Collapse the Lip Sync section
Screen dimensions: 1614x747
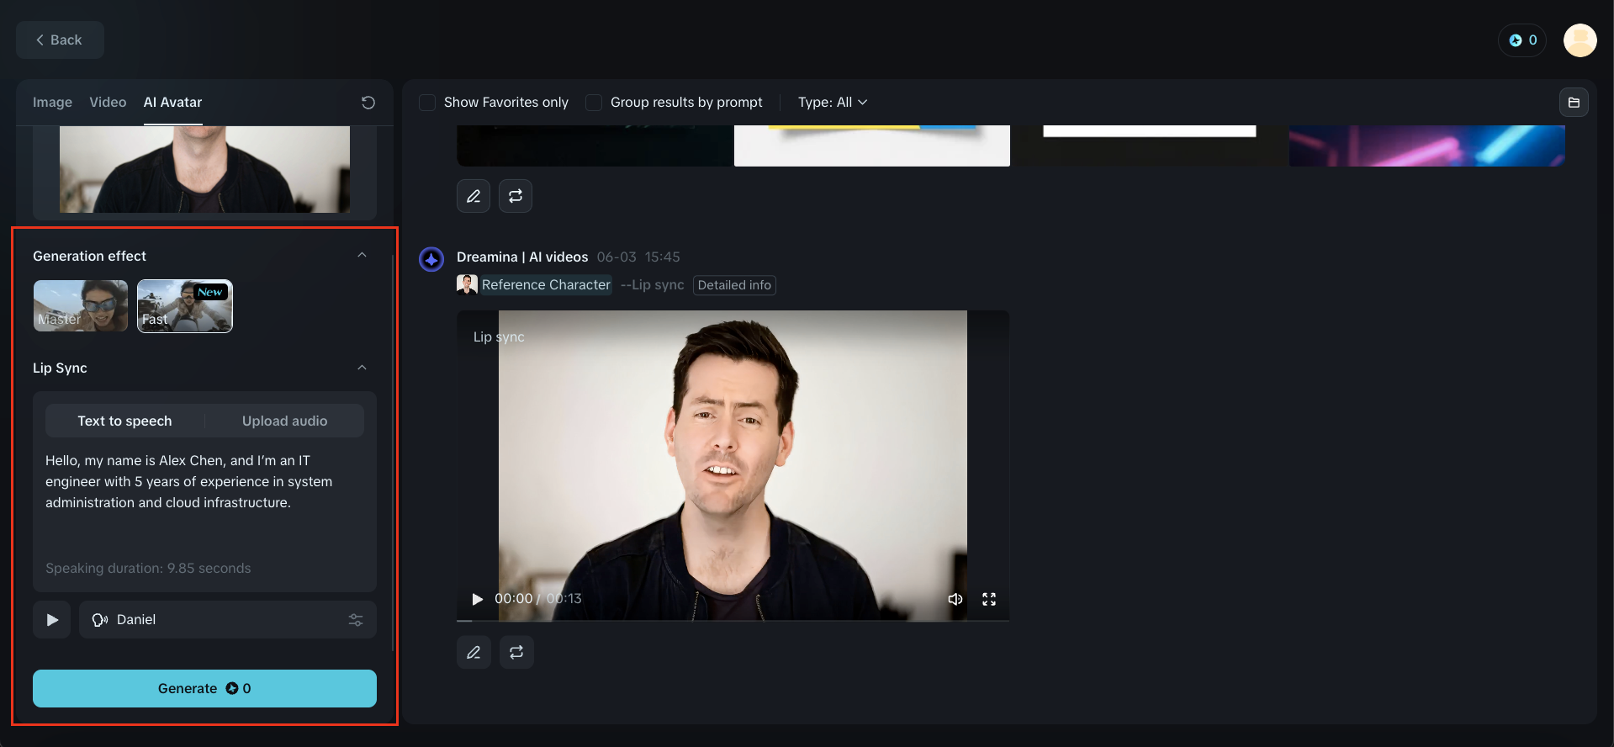coord(362,368)
